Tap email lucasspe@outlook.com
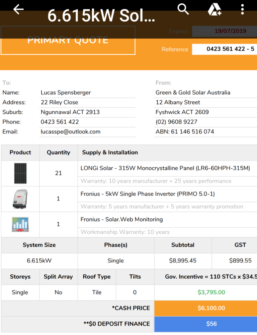Image resolution: width=257 pixels, height=335 pixels. tap(71, 131)
